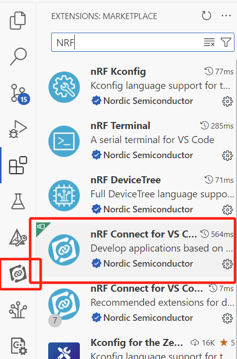This screenshot has width=237, height=359.
Task: Select the nRF Connect for VS Code extension
Action: (x=136, y=250)
